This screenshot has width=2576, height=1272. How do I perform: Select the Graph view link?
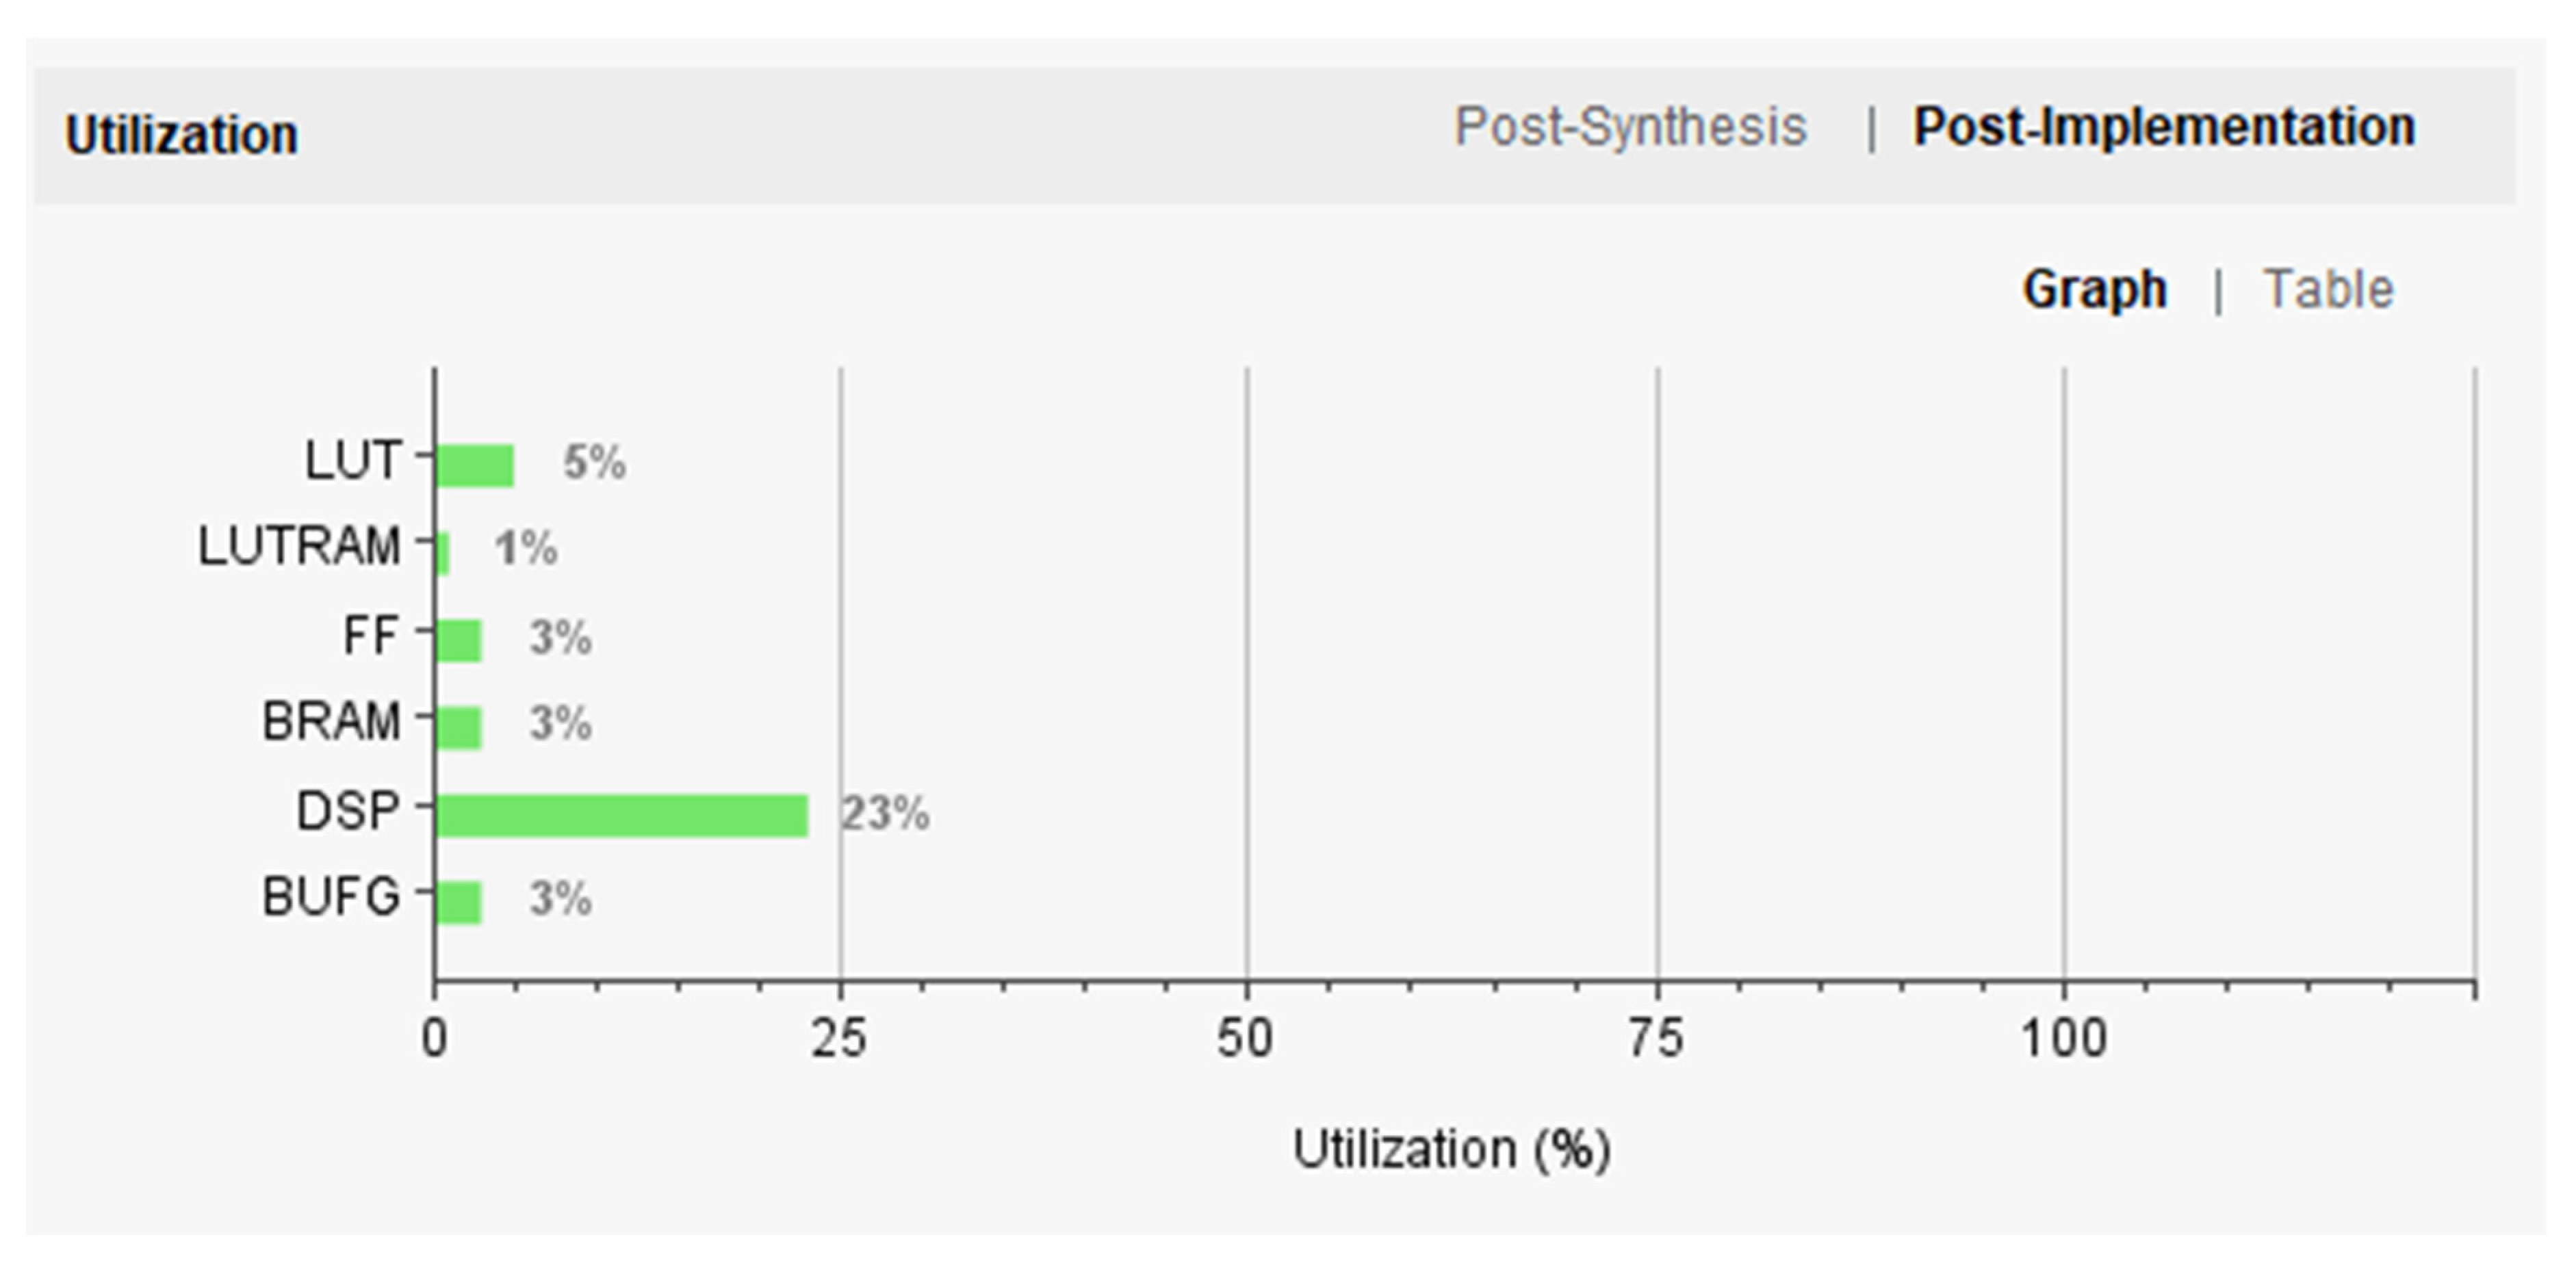(2094, 290)
